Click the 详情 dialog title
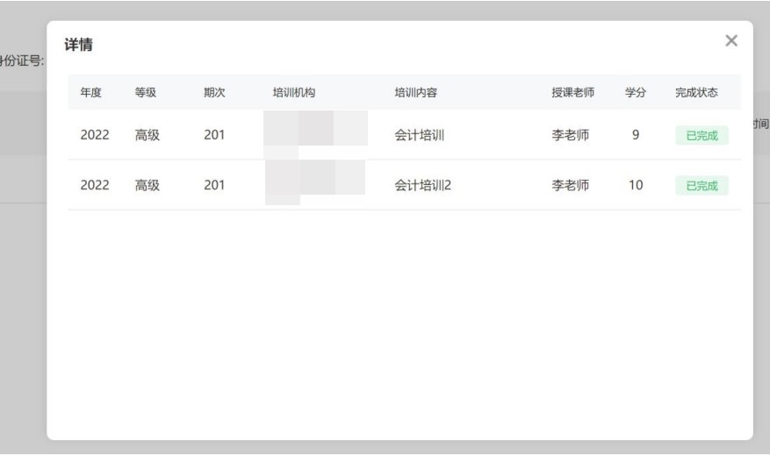 (x=80, y=45)
